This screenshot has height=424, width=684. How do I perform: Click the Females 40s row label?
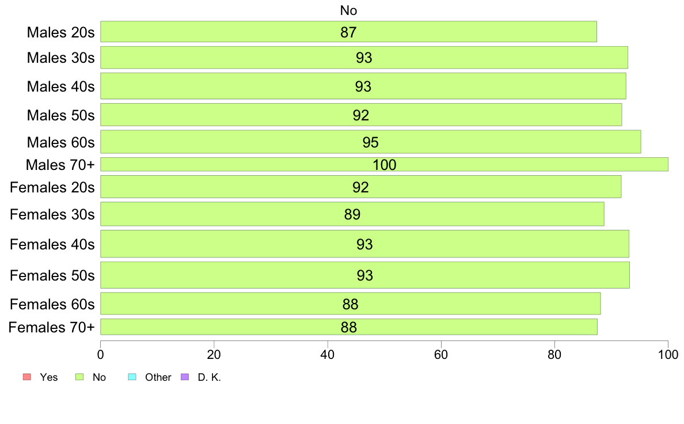[x=52, y=244]
